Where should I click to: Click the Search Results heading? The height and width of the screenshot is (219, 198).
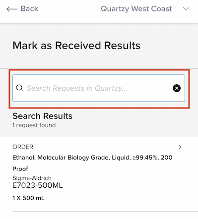tap(42, 116)
